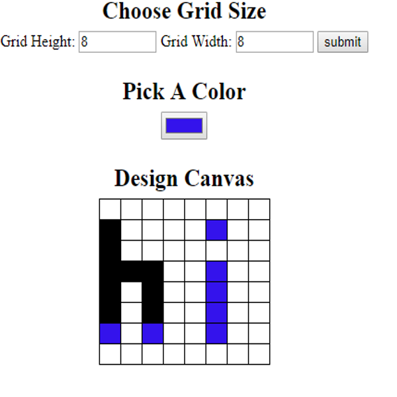The height and width of the screenshot is (397, 397).
Task: Click the top black cell of letter h
Action: point(110,230)
